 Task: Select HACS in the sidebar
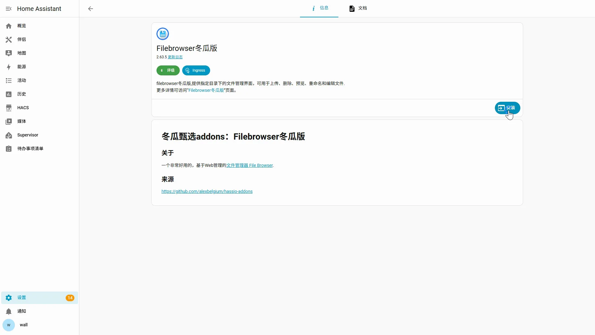pos(40,108)
